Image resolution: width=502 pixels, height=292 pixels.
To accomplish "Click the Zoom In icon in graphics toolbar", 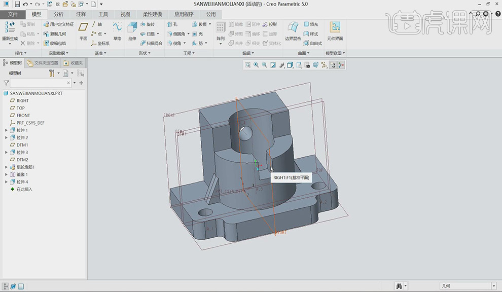I will click(256, 65).
